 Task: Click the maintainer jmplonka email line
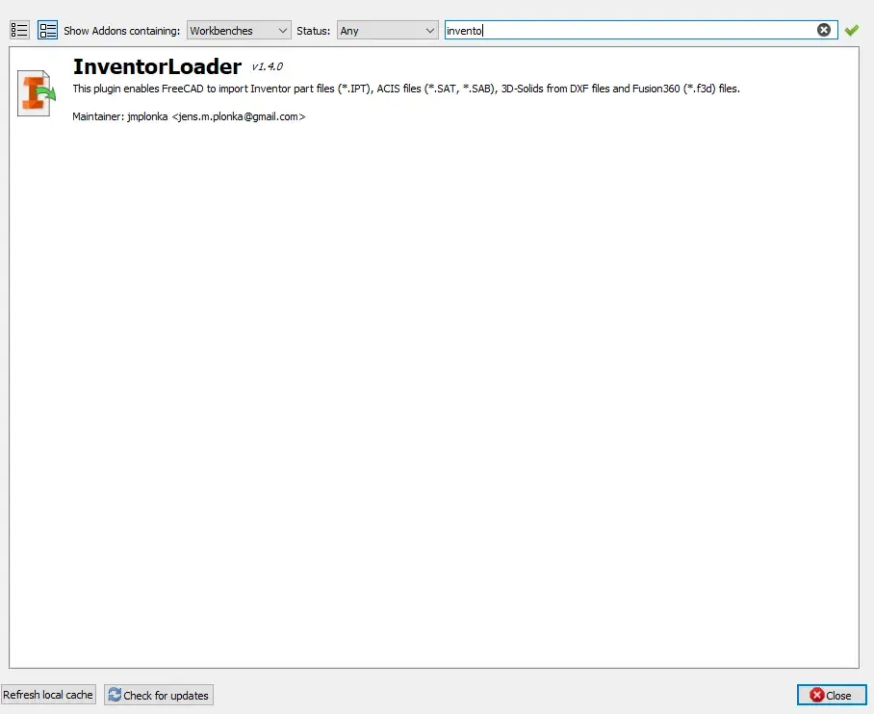pyautogui.click(x=189, y=116)
